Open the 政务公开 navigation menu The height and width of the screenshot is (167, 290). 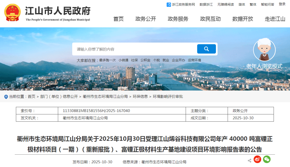pyautogui.click(x=146, y=19)
